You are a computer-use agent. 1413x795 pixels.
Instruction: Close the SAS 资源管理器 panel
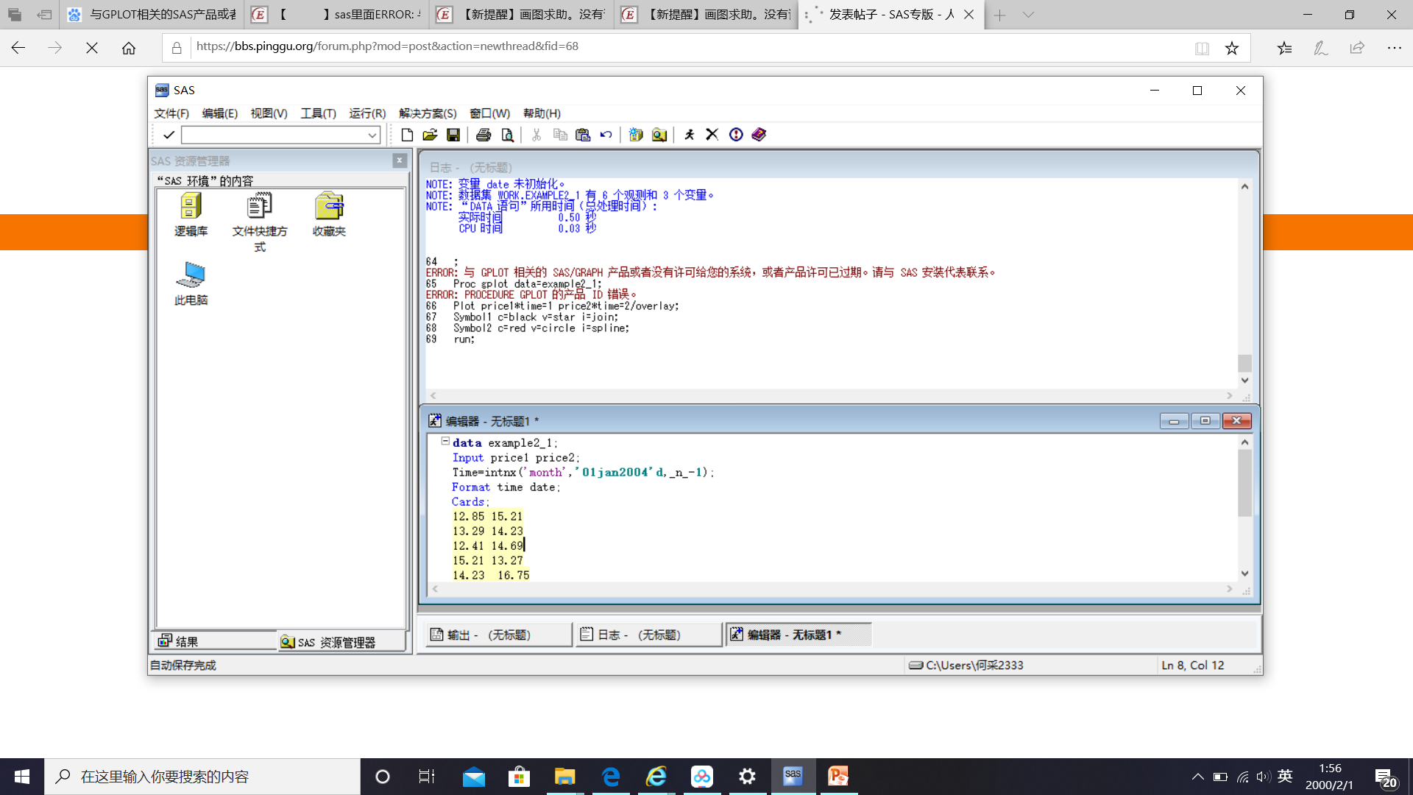click(x=400, y=160)
